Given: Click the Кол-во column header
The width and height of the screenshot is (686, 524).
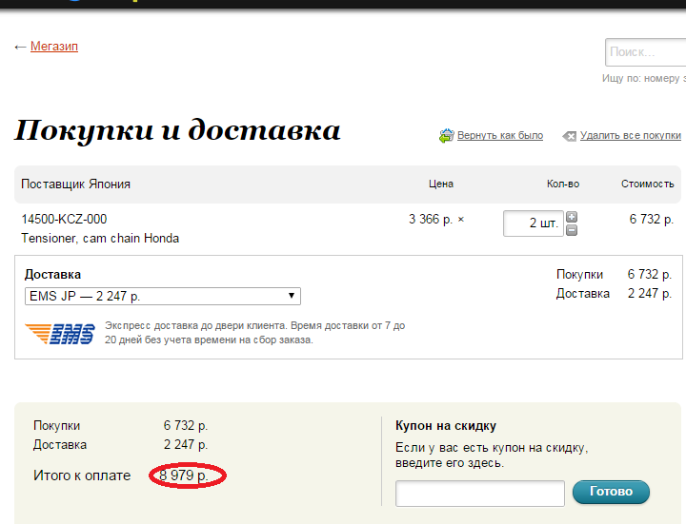Looking at the screenshot, I should (x=563, y=184).
